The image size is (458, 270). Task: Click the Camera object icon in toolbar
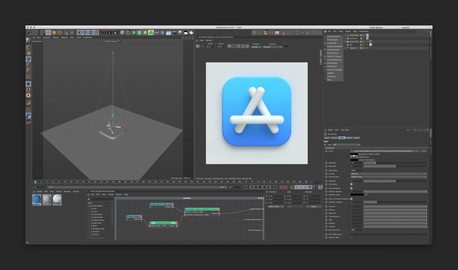tap(174, 33)
